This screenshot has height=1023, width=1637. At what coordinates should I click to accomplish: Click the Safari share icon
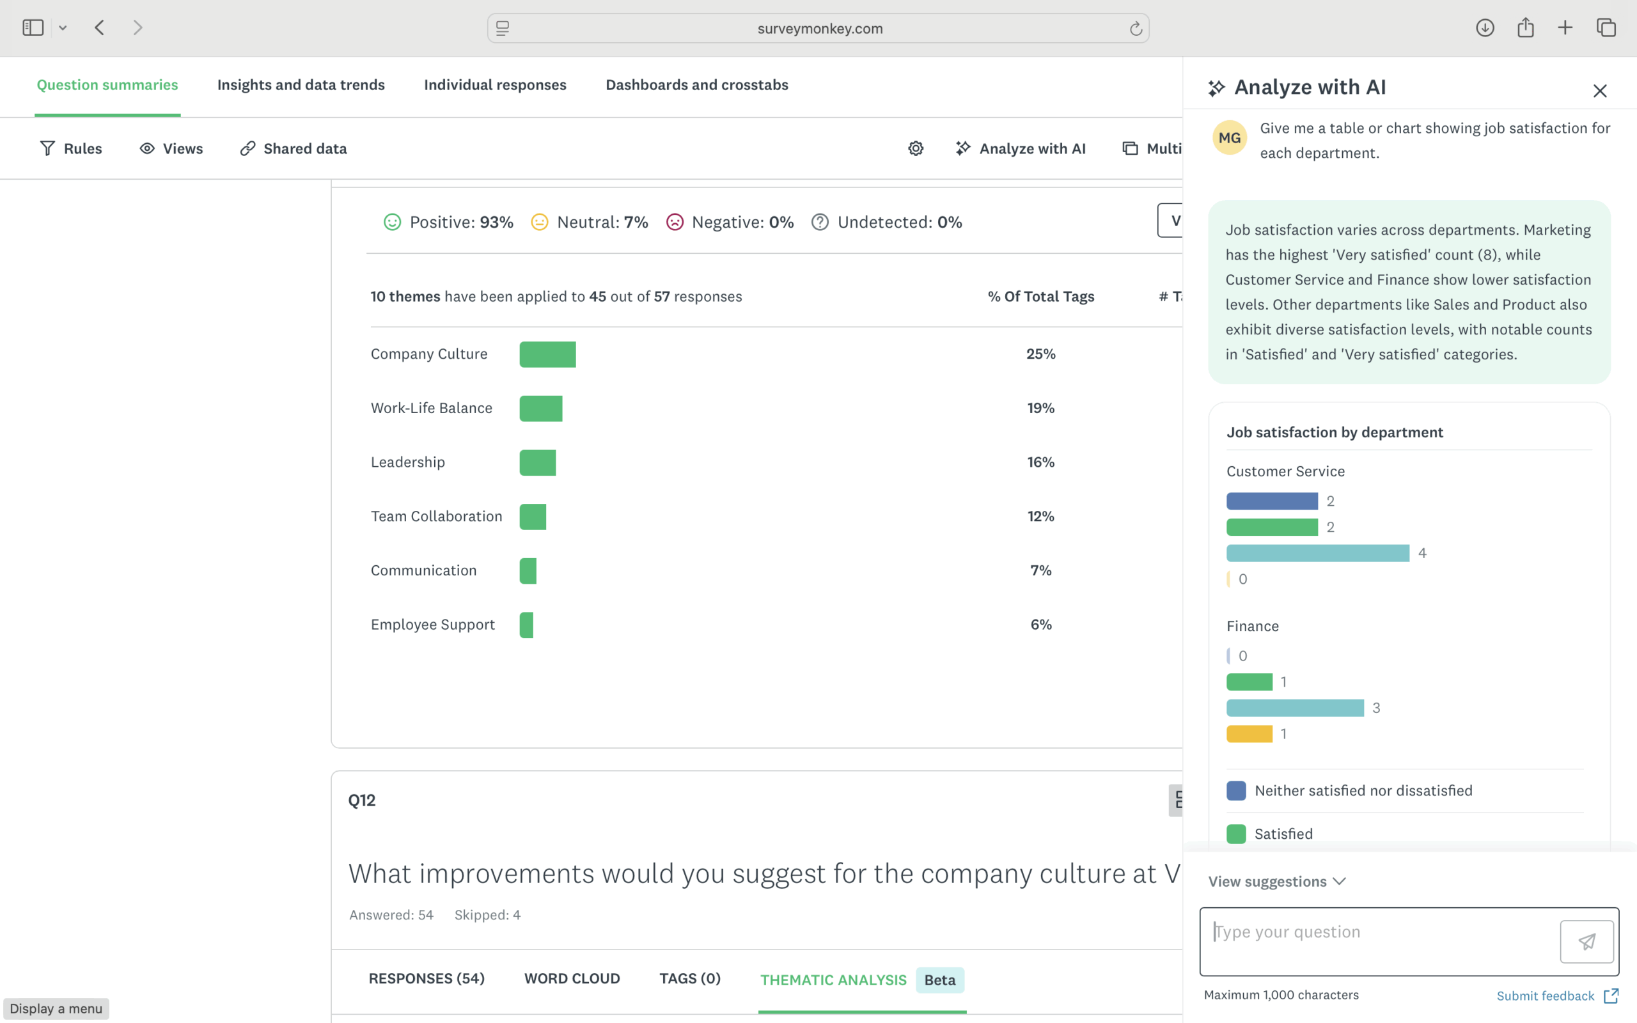[1525, 27]
